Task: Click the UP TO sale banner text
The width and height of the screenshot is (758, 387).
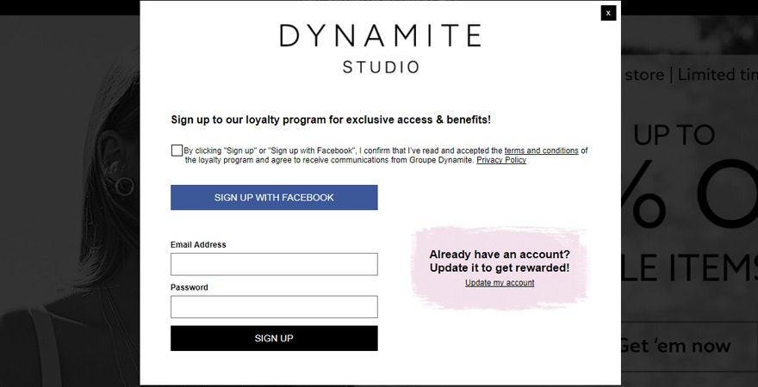Action: [674, 135]
